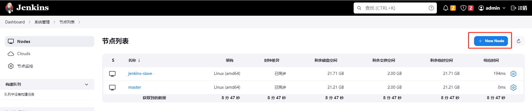The width and height of the screenshot is (532, 111).
Task: Open Clouds in the sidebar
Action: click(24, 54)
